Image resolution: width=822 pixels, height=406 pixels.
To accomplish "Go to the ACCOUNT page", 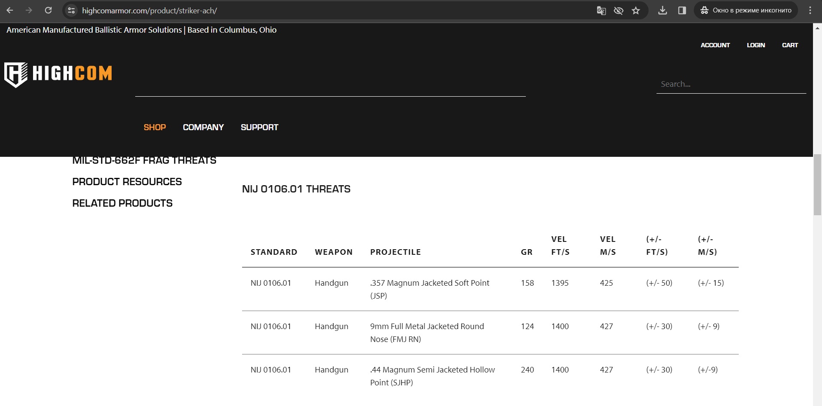I will [x=715, y=45].
